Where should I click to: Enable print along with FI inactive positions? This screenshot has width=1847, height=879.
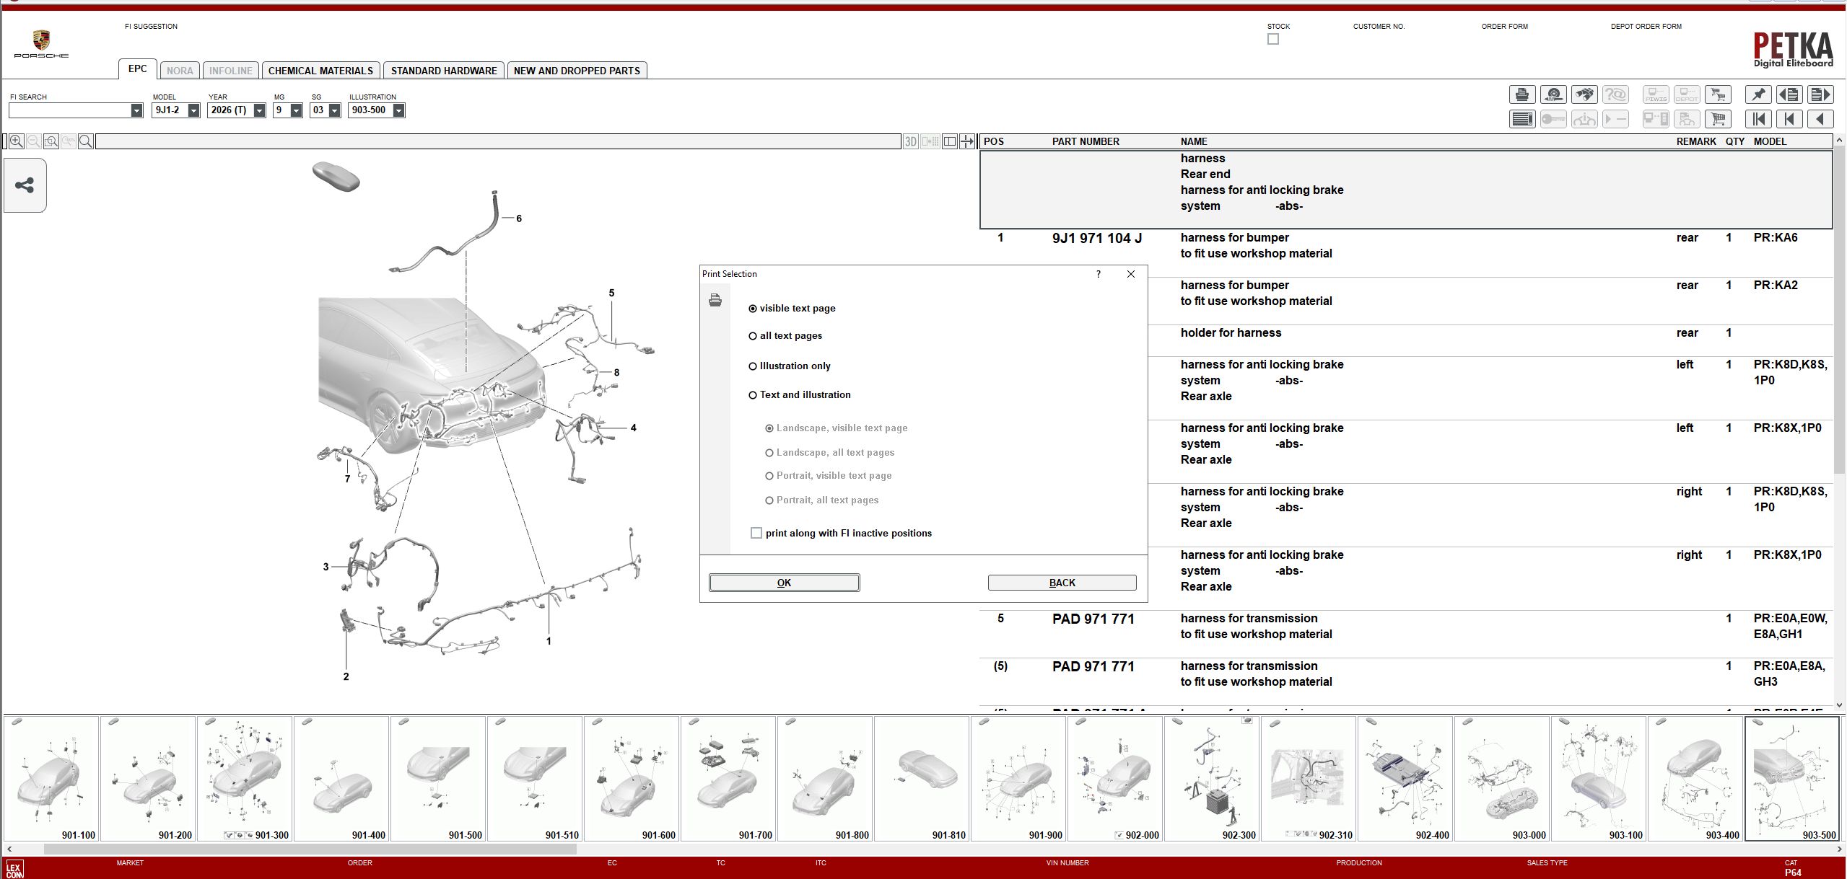(x=756, y=532)
